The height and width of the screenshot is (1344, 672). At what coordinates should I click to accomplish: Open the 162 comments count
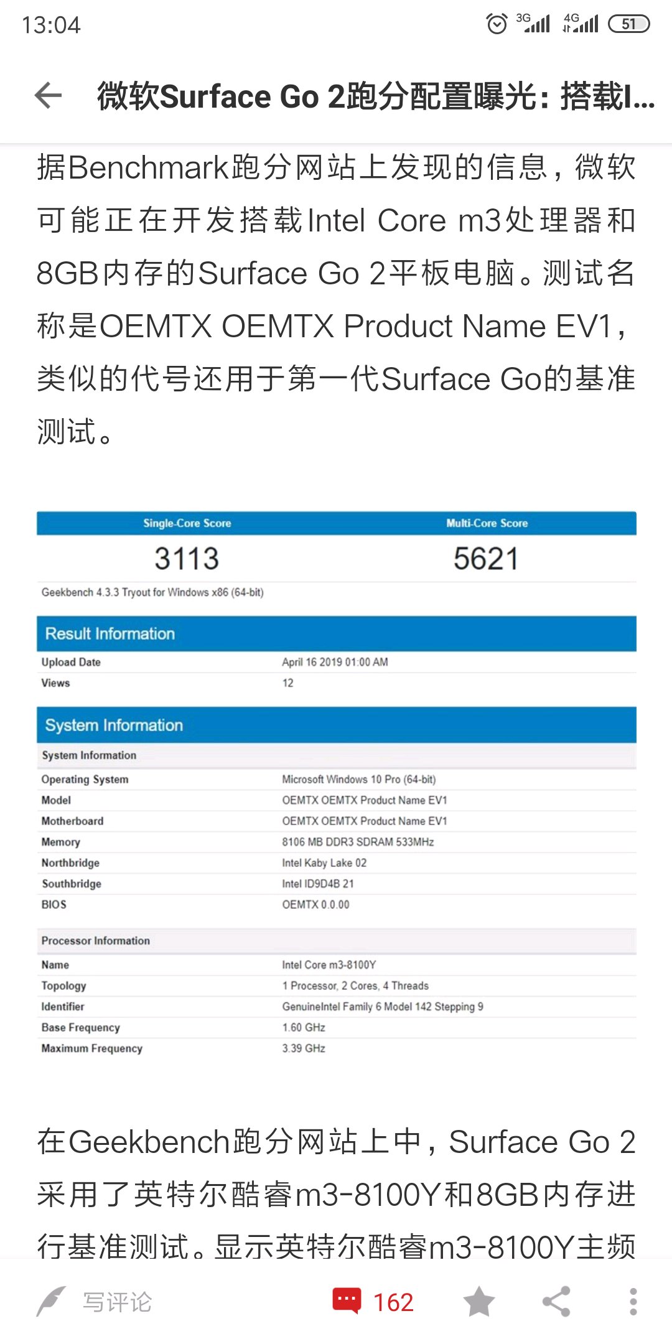coord(393,1302)
